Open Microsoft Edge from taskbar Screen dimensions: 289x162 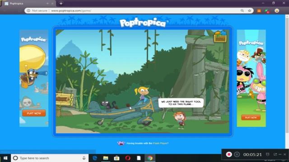click(95, 158)
